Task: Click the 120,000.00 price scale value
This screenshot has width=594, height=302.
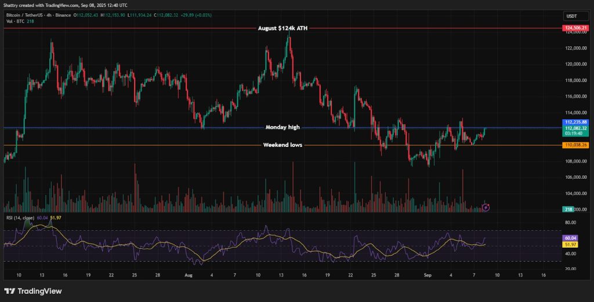Action: [x=575, y=64]
